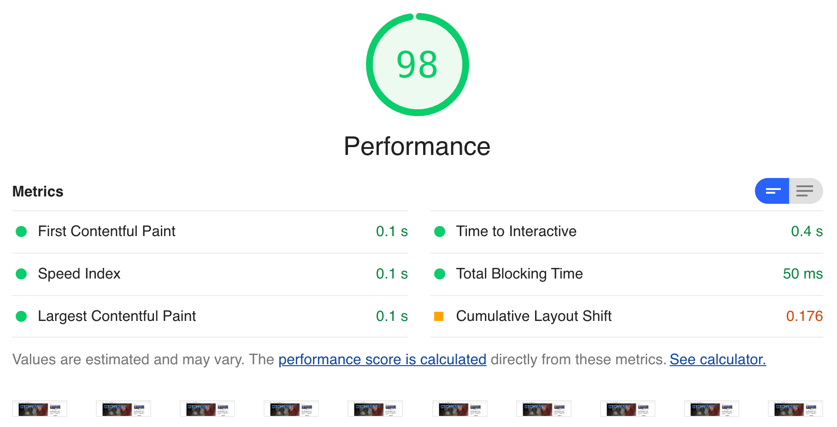Image resolution: width=837 pixels, height=427 pixels.
Task: Open the last filmstrip screenshot thumbnail
Action: [x=796, y=409]
